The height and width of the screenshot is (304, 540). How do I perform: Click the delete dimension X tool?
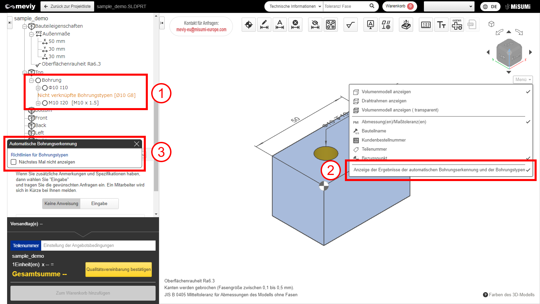(x=295, y=25)
